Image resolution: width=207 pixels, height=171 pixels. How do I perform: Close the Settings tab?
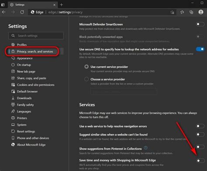[x=54, y=5]
